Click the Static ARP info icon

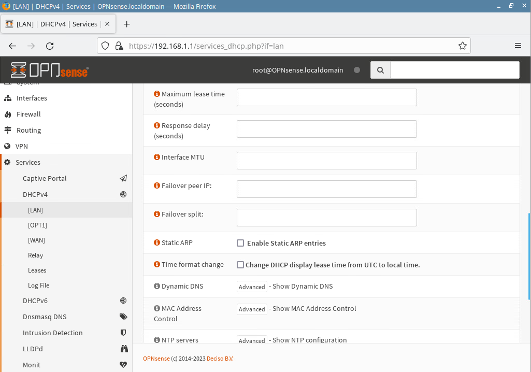tap(157, 242)
